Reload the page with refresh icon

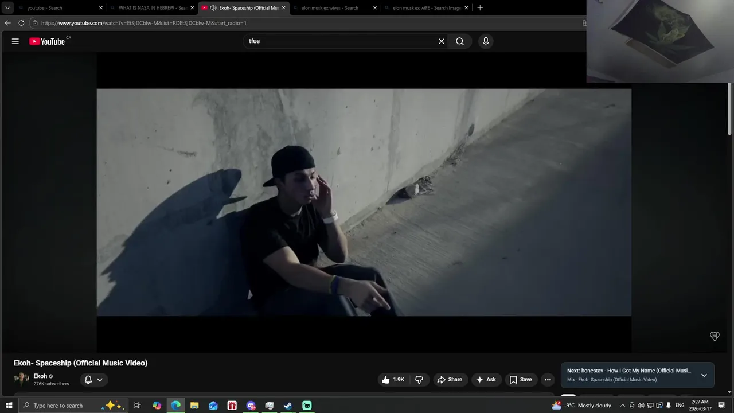coord(21,23)
